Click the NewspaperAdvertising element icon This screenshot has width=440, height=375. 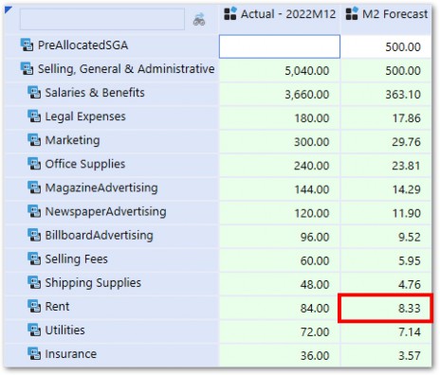[34, 211]
